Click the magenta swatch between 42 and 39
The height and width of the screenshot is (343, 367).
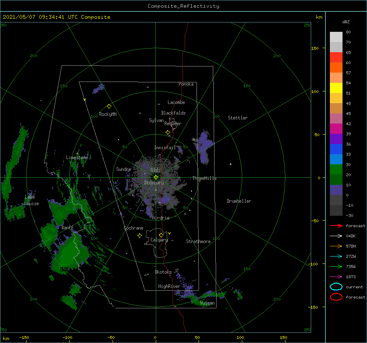click(336, 128)
